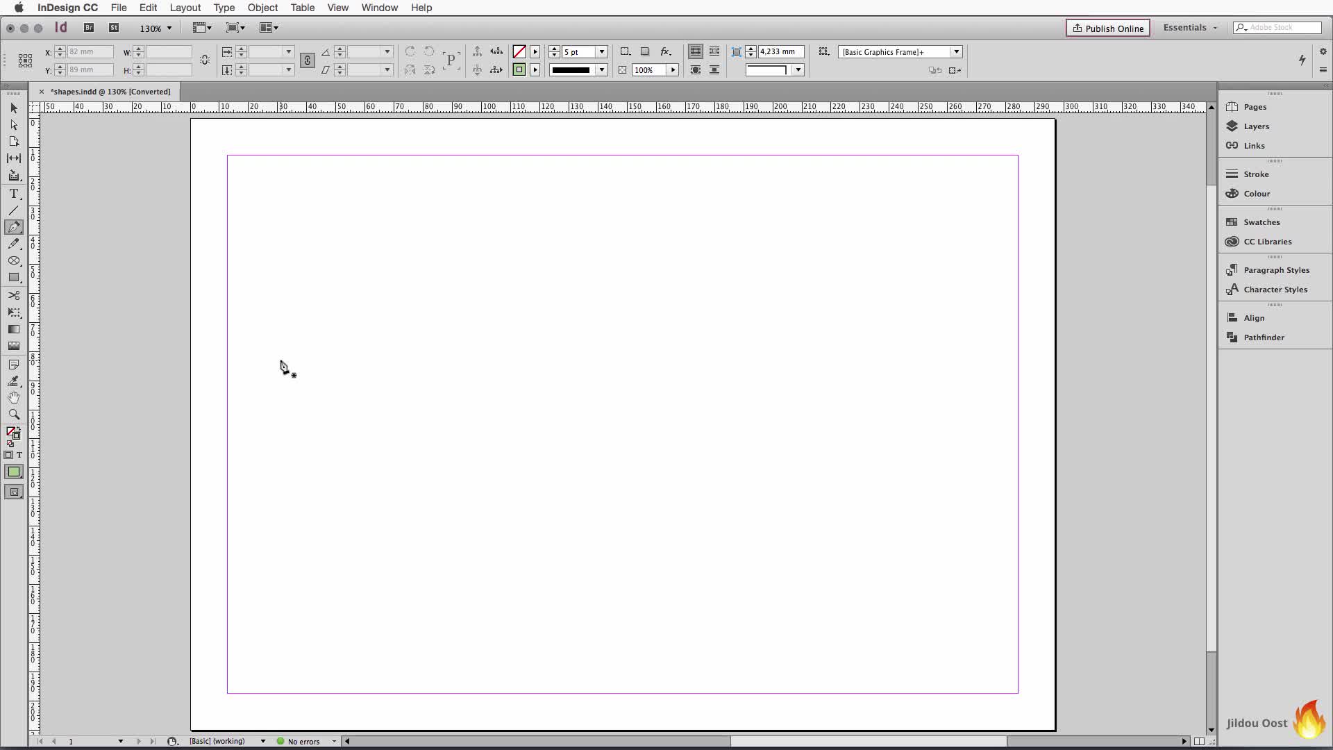Select the Selection tool arrow

pyautogui.click(x=14, y=108)
